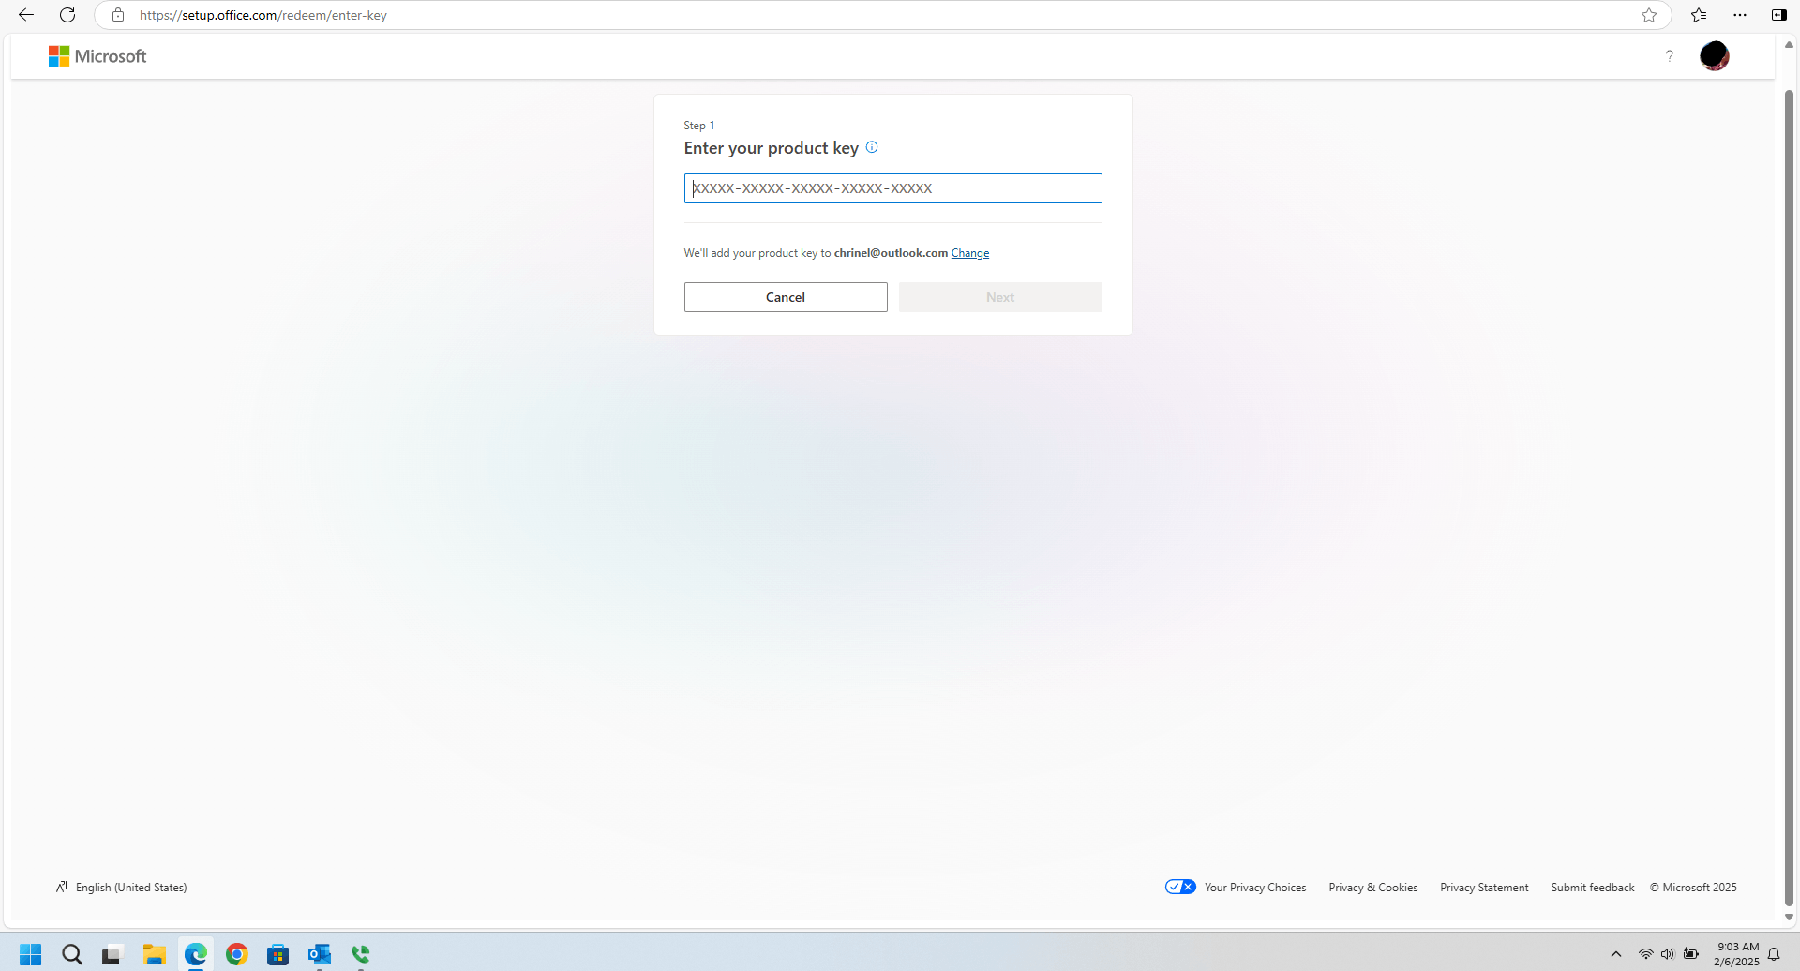1800x971 pixels.
Task: Open browser Settings and more menu
Action: (1740, 15)
